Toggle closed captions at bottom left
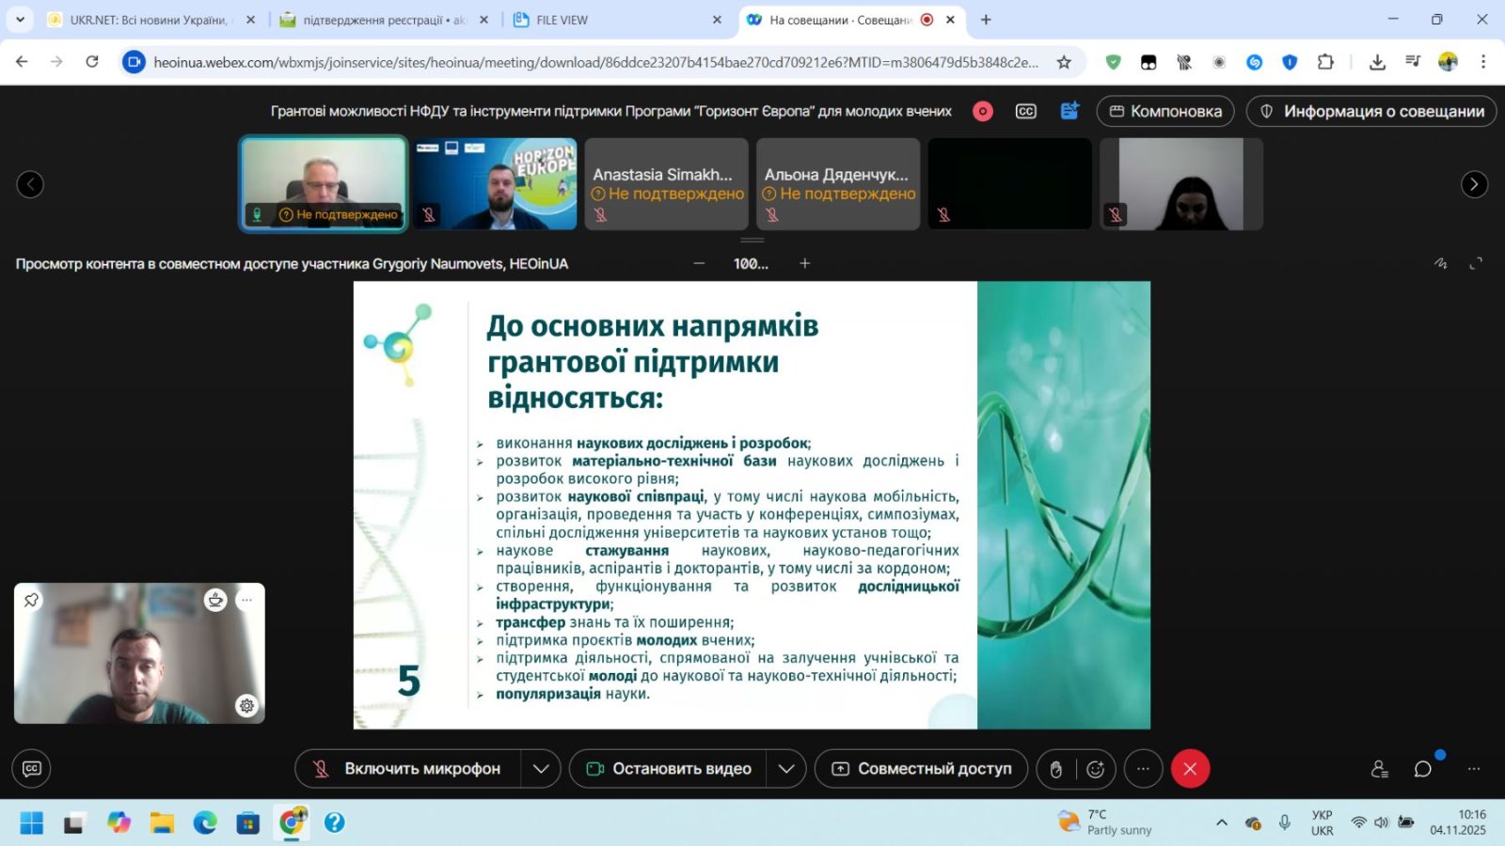 pyautogui.click(x=31, y=769)
